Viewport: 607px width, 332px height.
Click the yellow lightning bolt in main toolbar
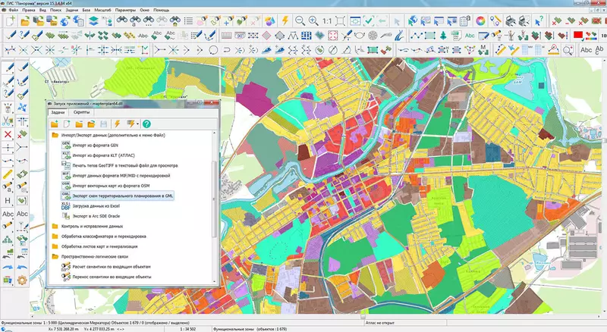coord(285,21)
